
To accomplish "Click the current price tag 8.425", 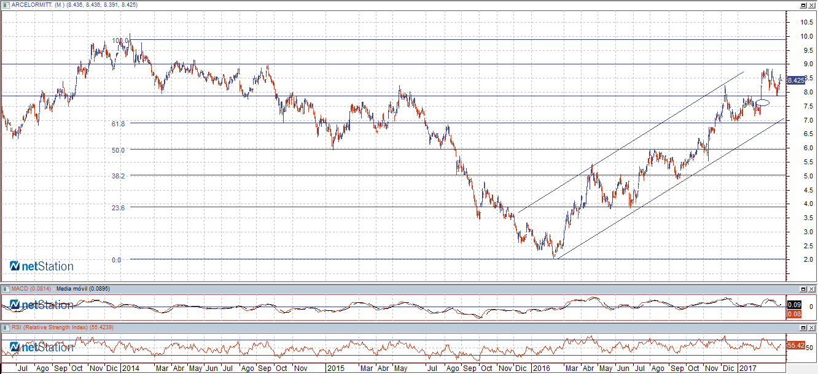I will tap(796, 80).
